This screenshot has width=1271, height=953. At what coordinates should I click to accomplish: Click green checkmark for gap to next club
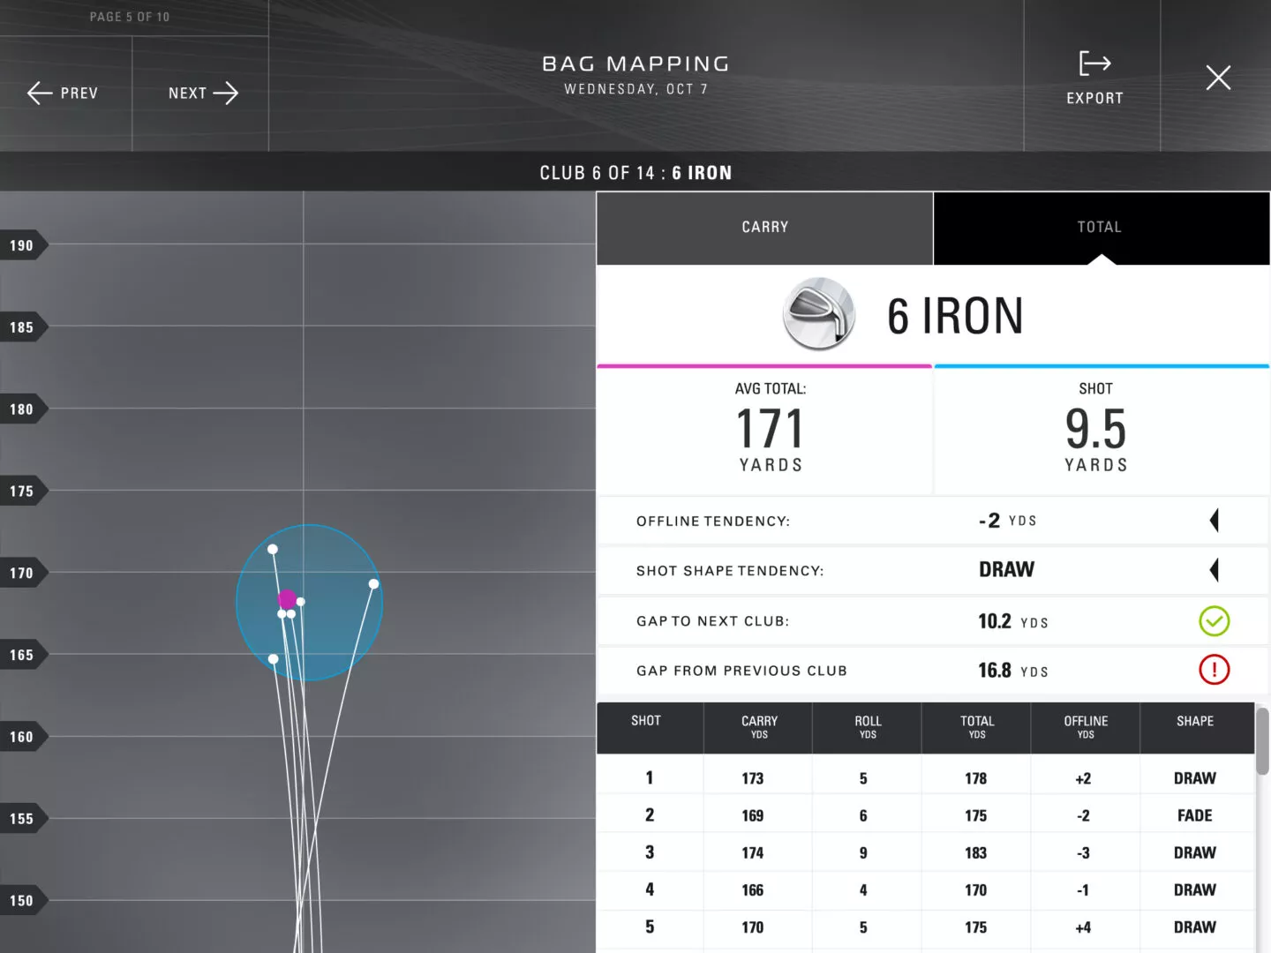click(x=1214, y=621)
